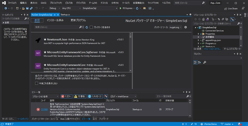
Task: Toggle the 1 Error filter button
Action: pyautogui.click(x=66, y=96)
